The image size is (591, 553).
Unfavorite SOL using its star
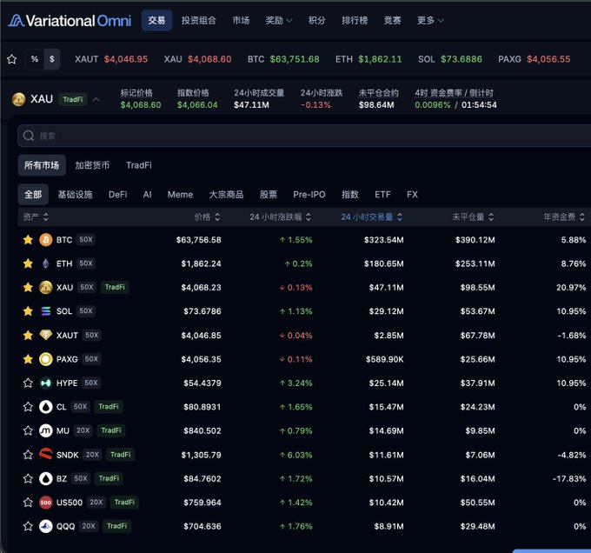point(28,311)
